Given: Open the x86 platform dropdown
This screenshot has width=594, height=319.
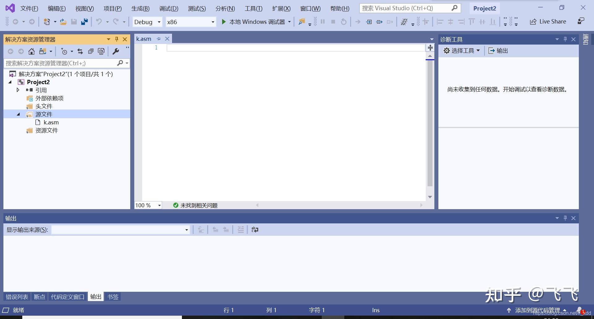Looking at the screenshot, I should 212,22.
